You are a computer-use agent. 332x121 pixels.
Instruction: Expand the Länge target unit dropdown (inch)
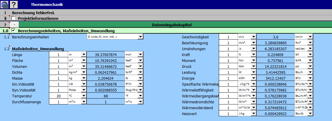point(141,55)
